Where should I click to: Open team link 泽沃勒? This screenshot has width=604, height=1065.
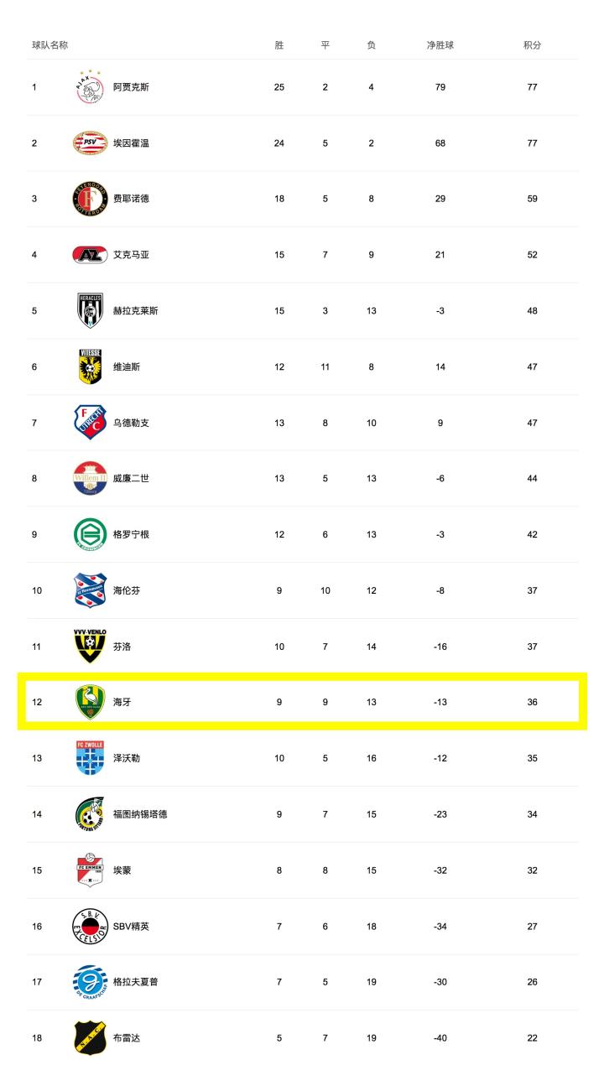click(127, 758)
